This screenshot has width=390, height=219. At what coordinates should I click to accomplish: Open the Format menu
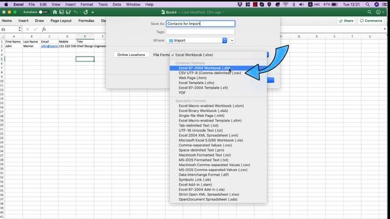click(87, 4)
